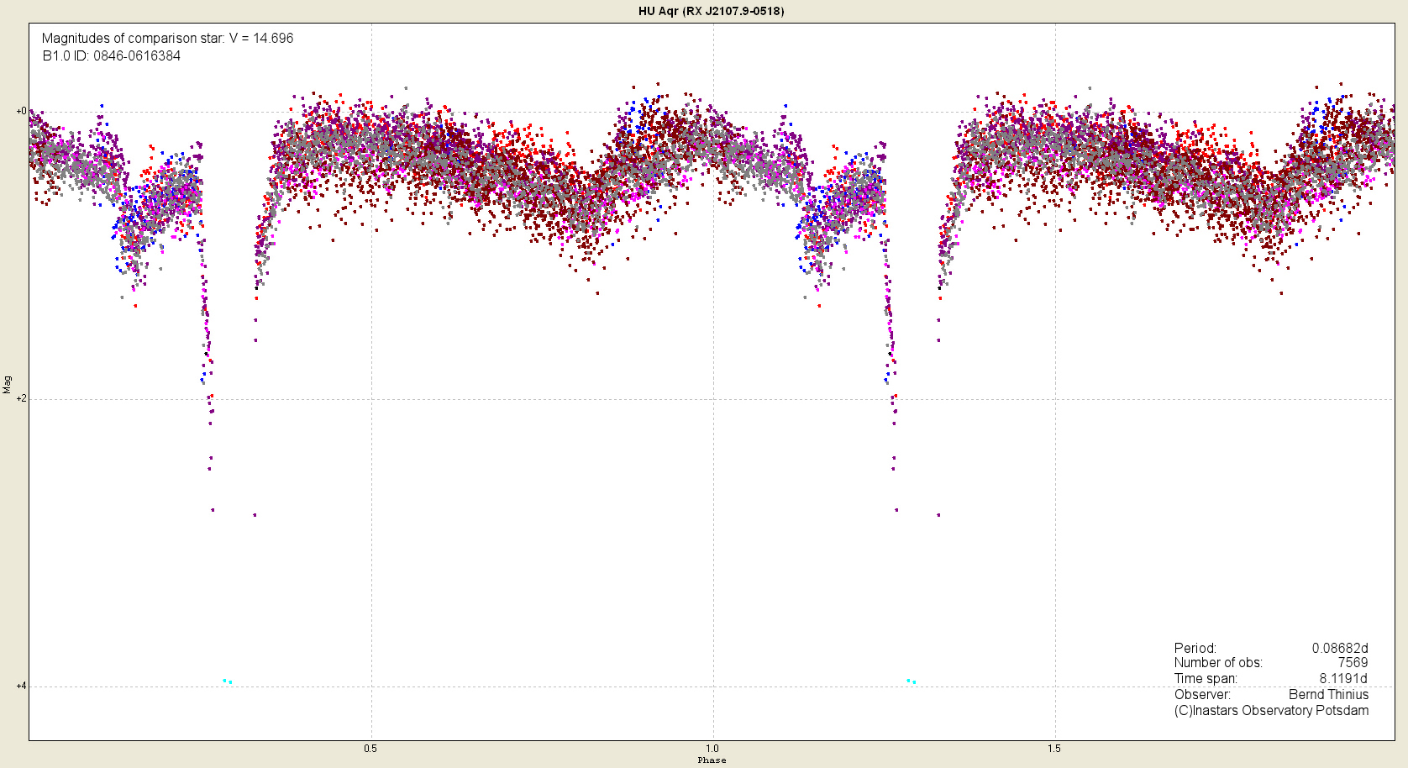Click the +2 magnitude tick label
The height and width of the screenshot is (768, 1408).
[x=21, y=398]
